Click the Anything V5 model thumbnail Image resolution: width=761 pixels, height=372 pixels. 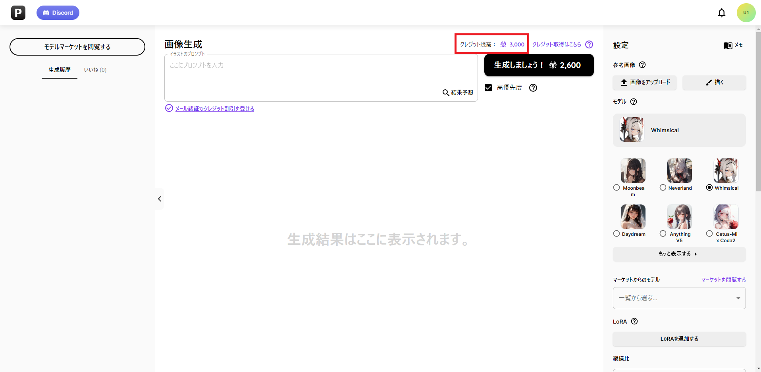click(680, 217)
